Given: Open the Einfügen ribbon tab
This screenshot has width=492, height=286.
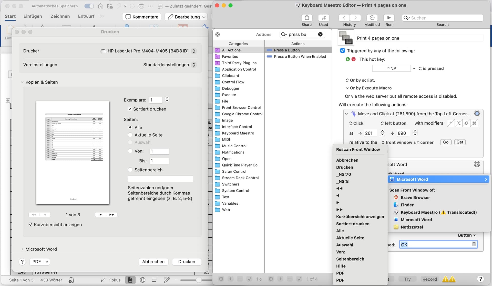Looking at the screenshot, I should 33,16.
